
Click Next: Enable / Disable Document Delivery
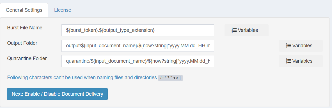[x=57, y=94]
